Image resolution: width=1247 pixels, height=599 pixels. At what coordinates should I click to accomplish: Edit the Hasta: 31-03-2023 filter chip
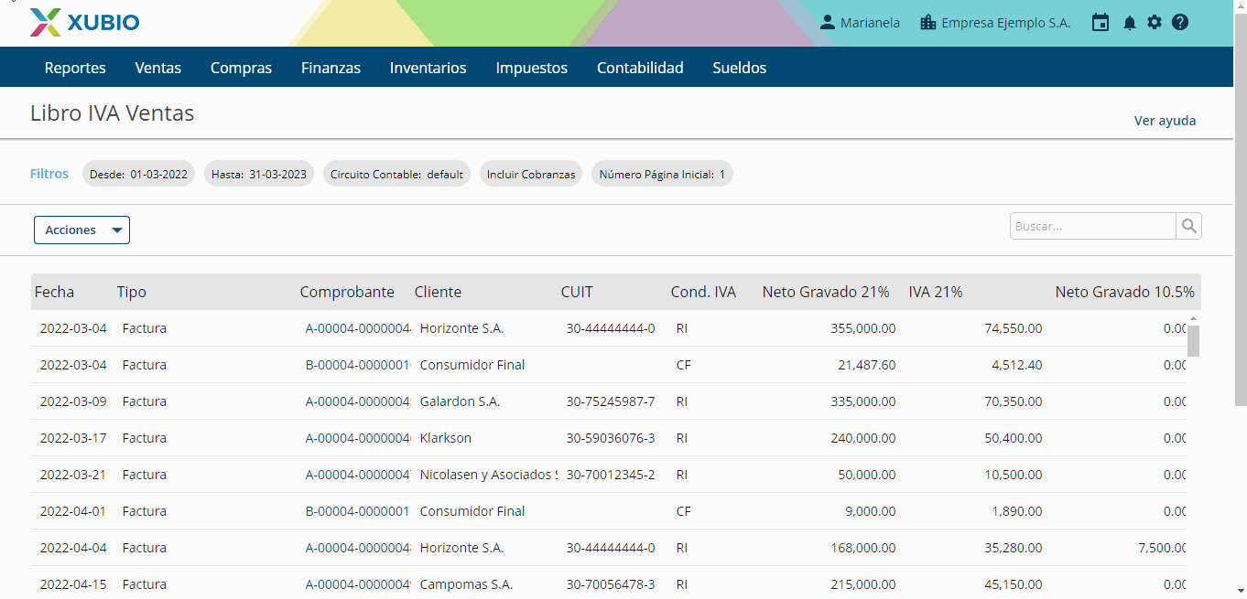click(259, 174)
